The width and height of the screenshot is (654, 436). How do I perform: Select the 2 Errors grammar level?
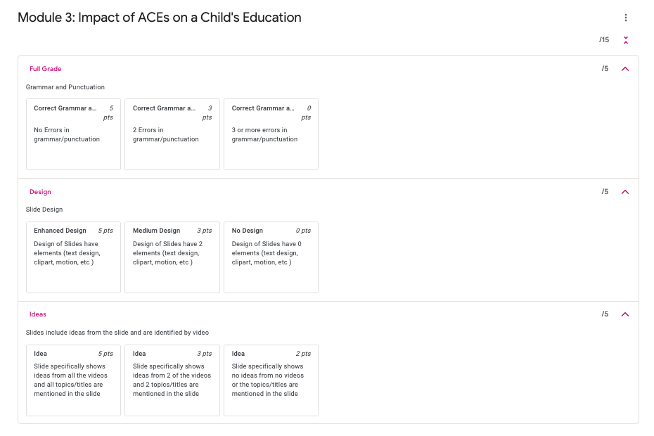pyautogui.click(x=172, y=134)
